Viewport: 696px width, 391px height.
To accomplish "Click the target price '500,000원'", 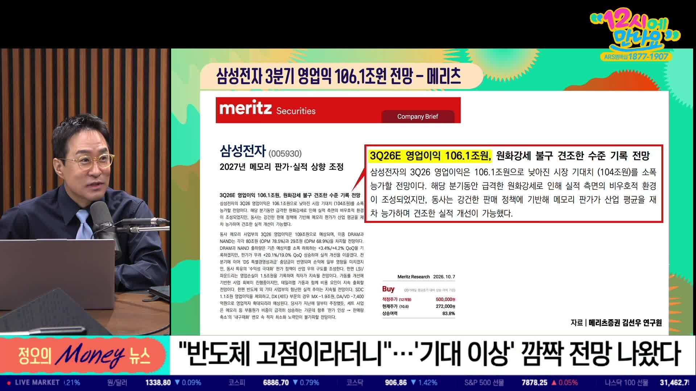I will [445, 299].
